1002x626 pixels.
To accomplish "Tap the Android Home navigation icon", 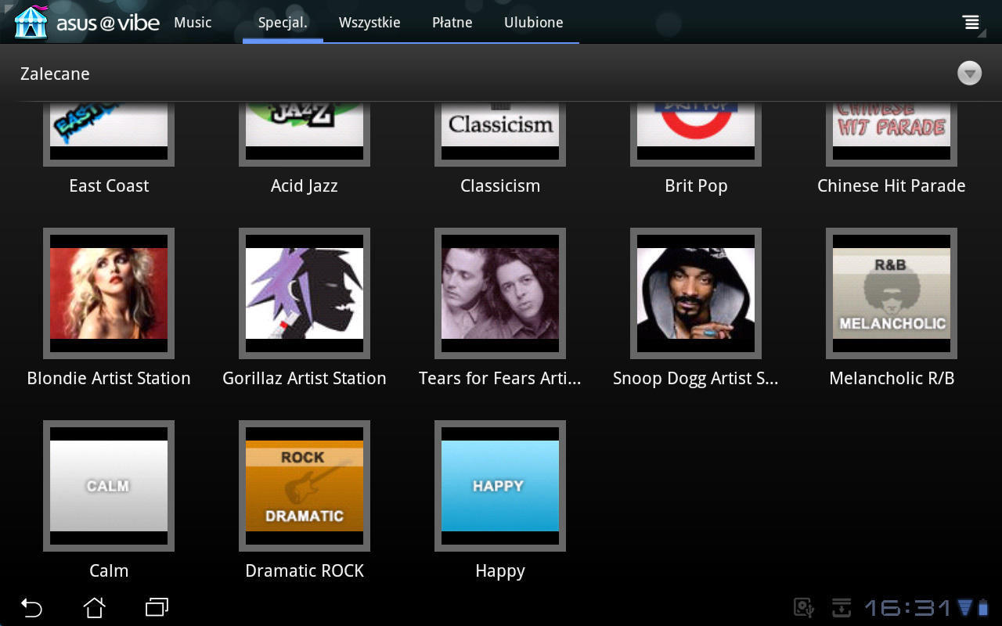I will [x=94, y=607].
